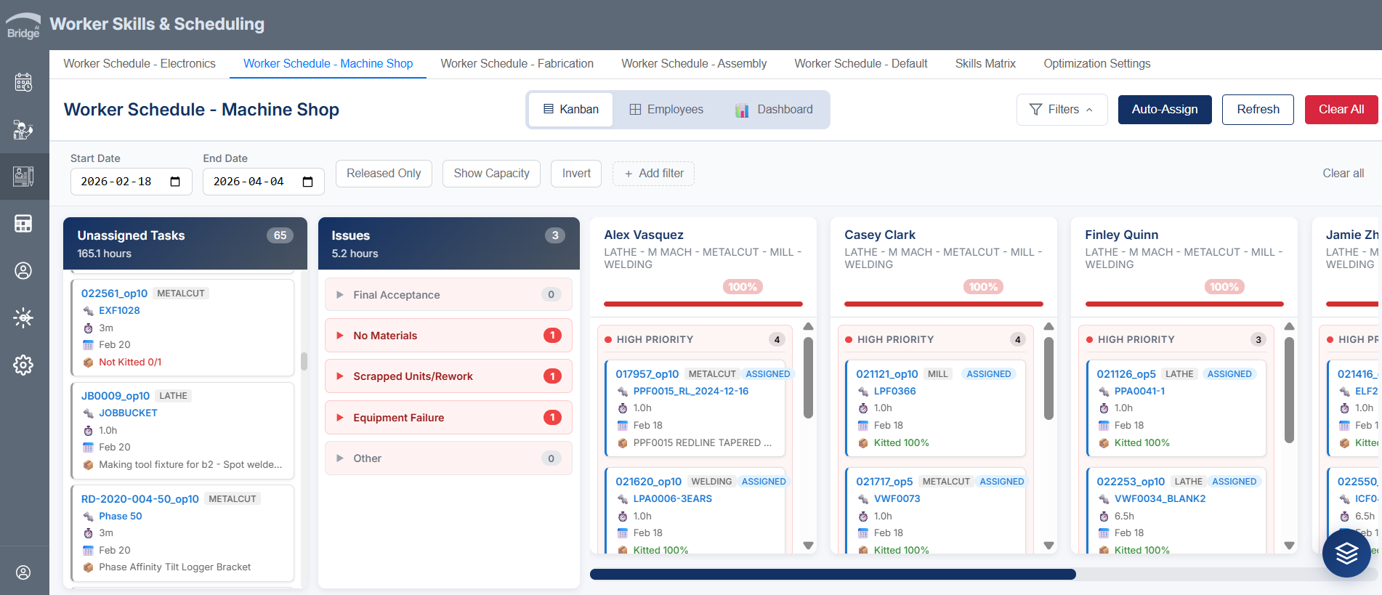Click the Refresh button
Viewport: 1382px width, 595px height.
click(1258, 110)
